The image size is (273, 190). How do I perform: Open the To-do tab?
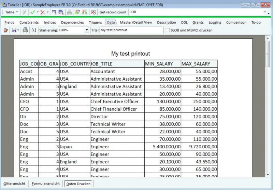click(x=256, y=22)
